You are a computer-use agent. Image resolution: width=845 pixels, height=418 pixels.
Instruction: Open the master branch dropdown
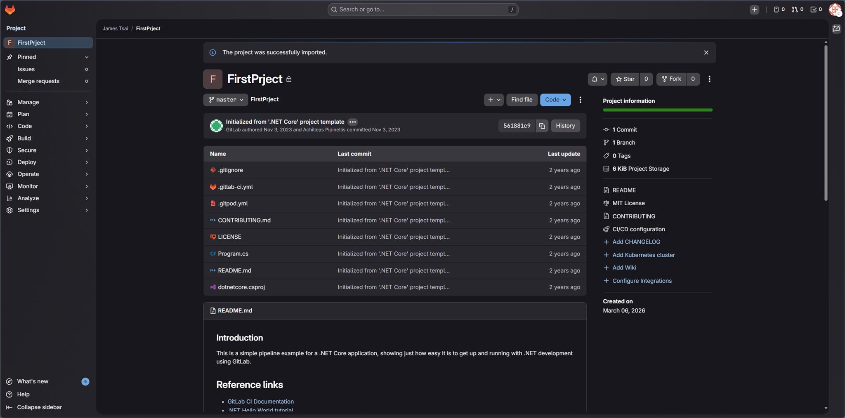click(226, 100)
